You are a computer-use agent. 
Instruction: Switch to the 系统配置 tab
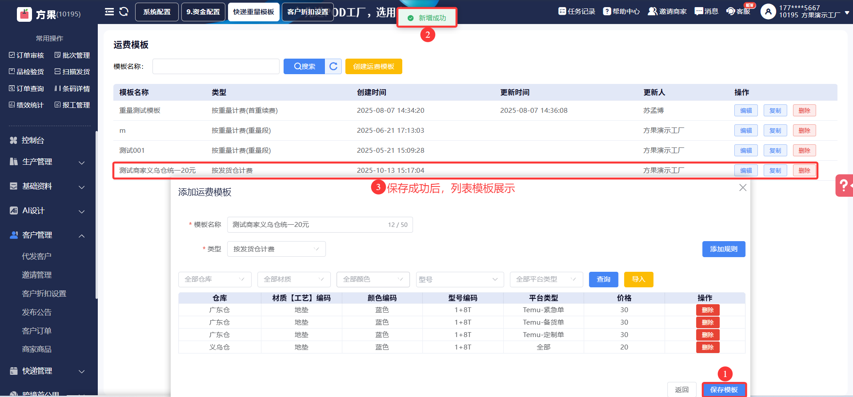pyautogui.click(x=156, y=12)
